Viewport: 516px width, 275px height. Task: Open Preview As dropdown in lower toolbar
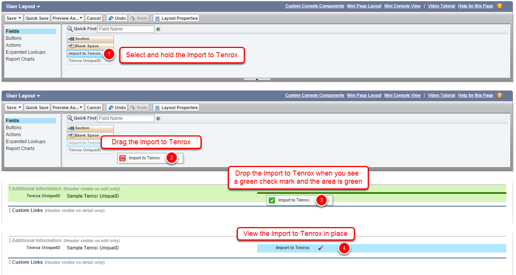point(68,108)
